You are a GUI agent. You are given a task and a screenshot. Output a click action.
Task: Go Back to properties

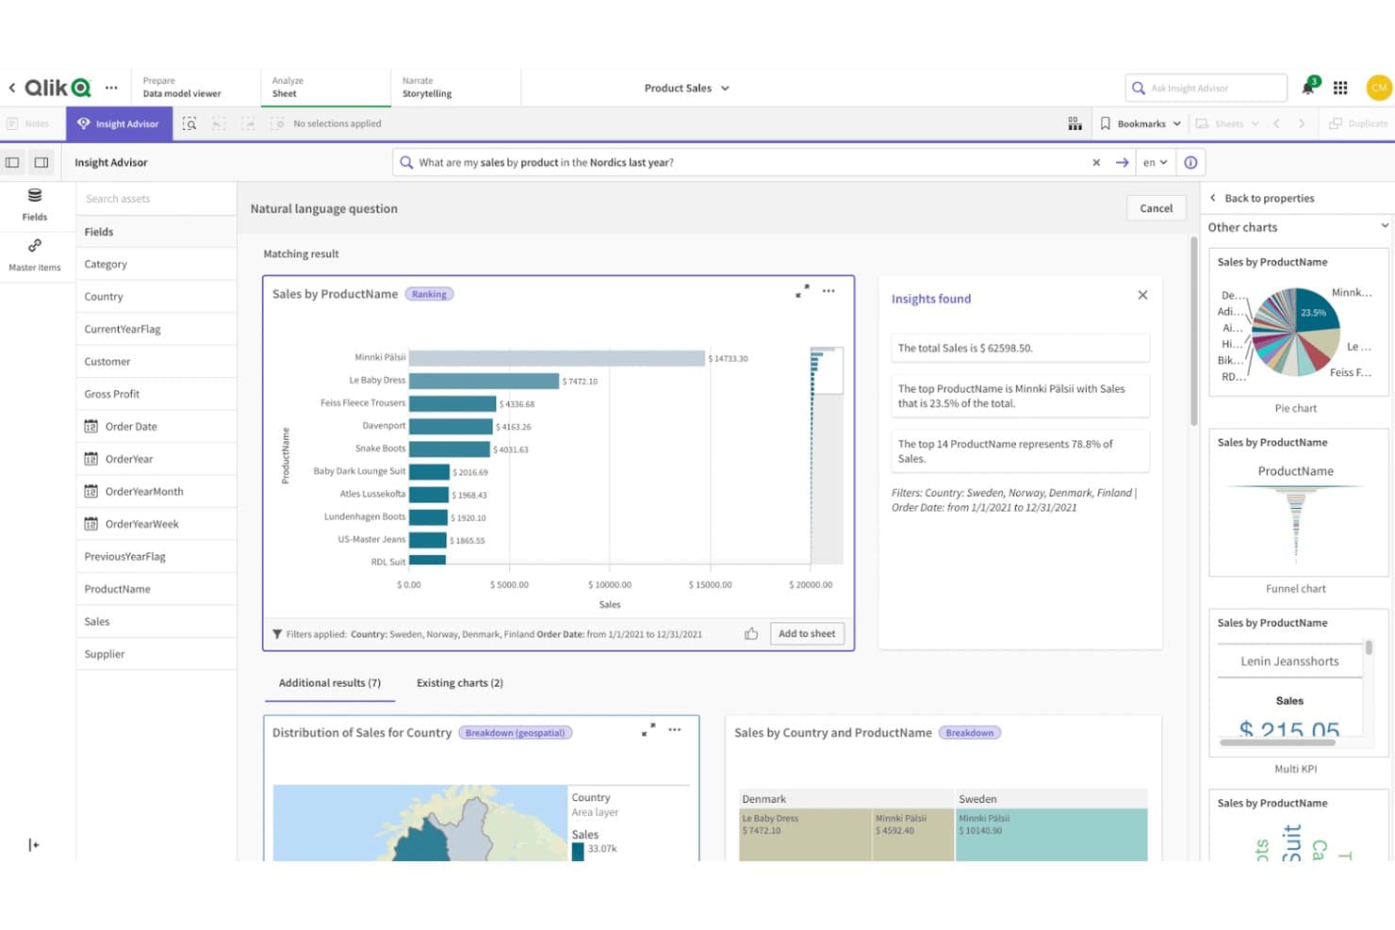(x=1262, y=198)
